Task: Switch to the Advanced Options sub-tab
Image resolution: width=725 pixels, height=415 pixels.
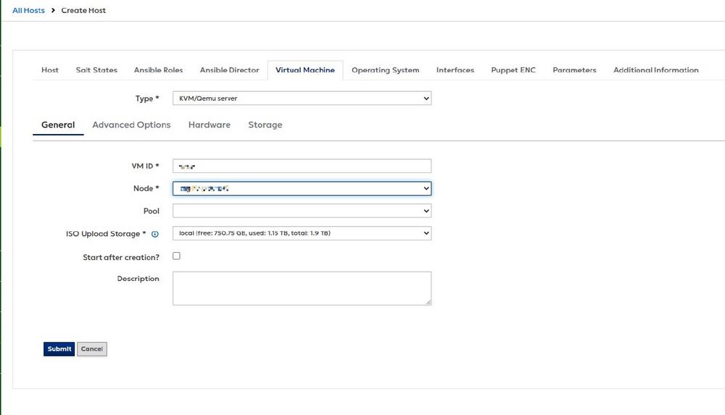Action: pos(131,125)
